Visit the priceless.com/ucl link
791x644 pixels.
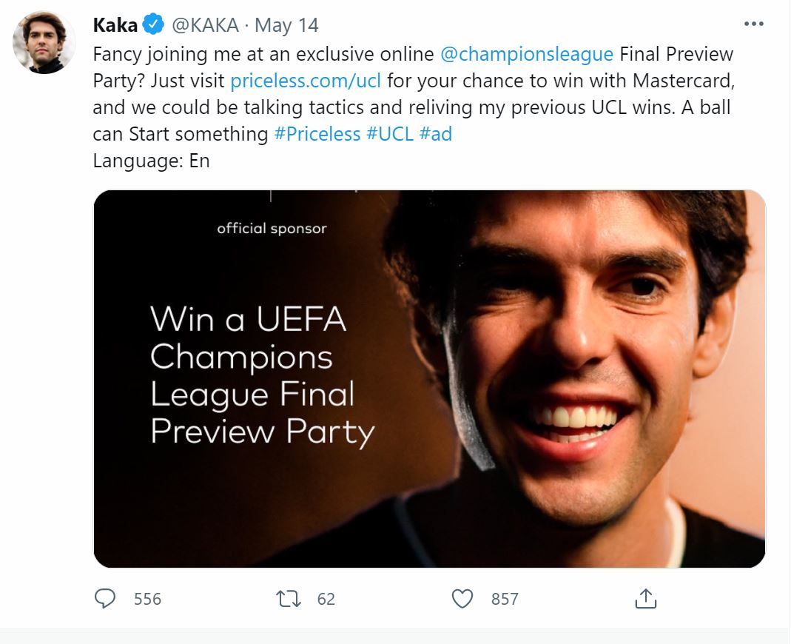coord(306,81)
